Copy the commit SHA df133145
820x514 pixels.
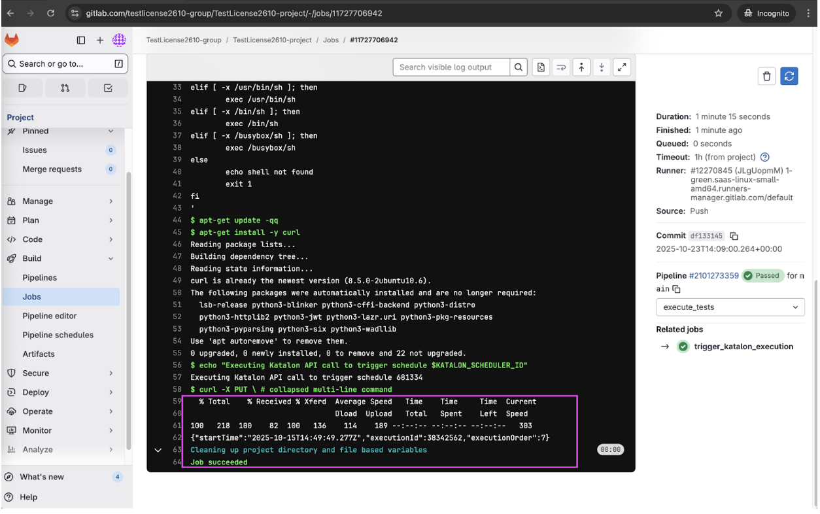pyautogui.click(x=732, y=235)
